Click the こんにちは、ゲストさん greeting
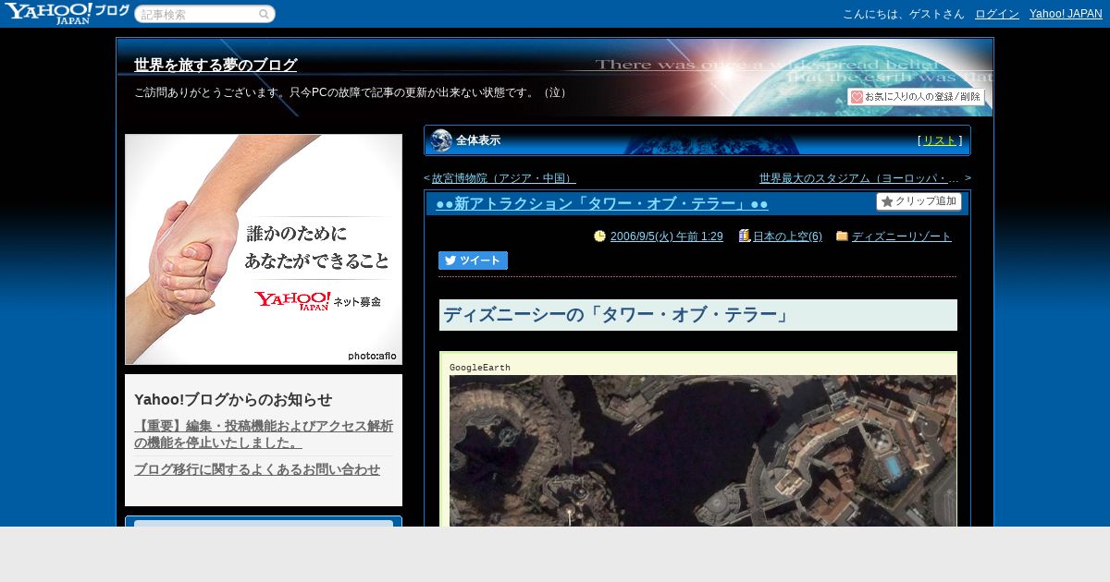 pyautogui.click(x=903, y=14)
